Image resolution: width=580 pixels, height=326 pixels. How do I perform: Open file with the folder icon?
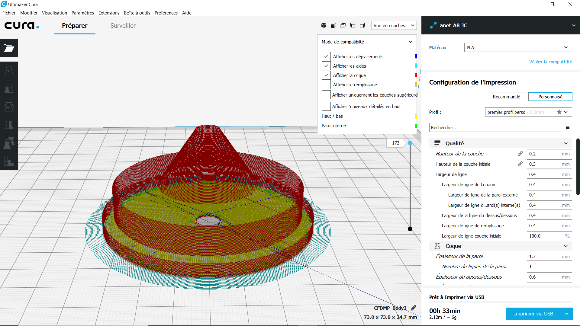coord(9,48)
